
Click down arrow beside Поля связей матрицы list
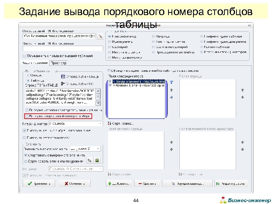tap(172, 150)
